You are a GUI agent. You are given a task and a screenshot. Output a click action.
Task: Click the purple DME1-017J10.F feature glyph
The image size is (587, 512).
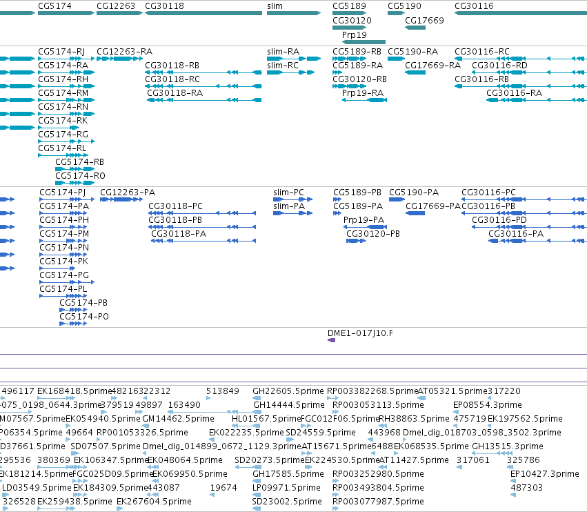tap(331, 340)
